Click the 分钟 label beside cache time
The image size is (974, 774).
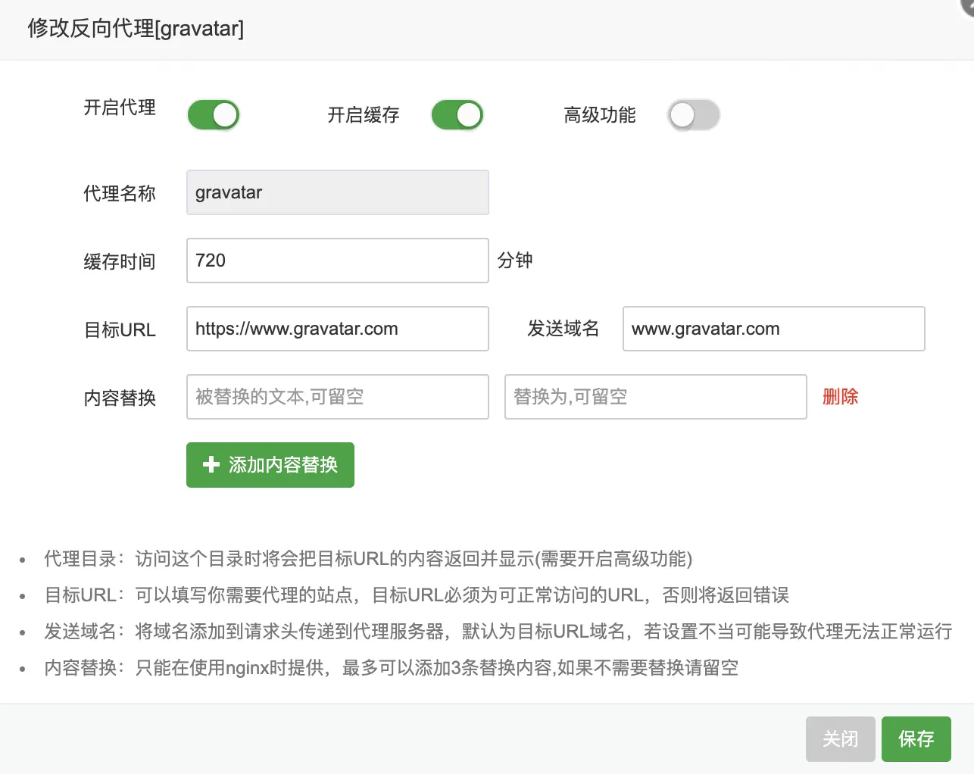tap(516, 261)
